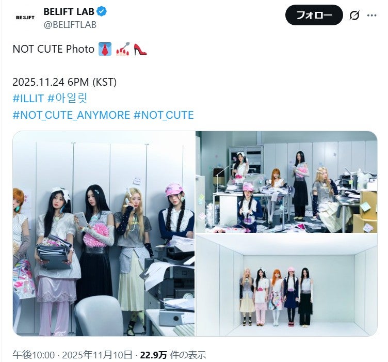Click the nail polish emoji
The width and height of the screenshot is (388, 362).
click(123, 49)
